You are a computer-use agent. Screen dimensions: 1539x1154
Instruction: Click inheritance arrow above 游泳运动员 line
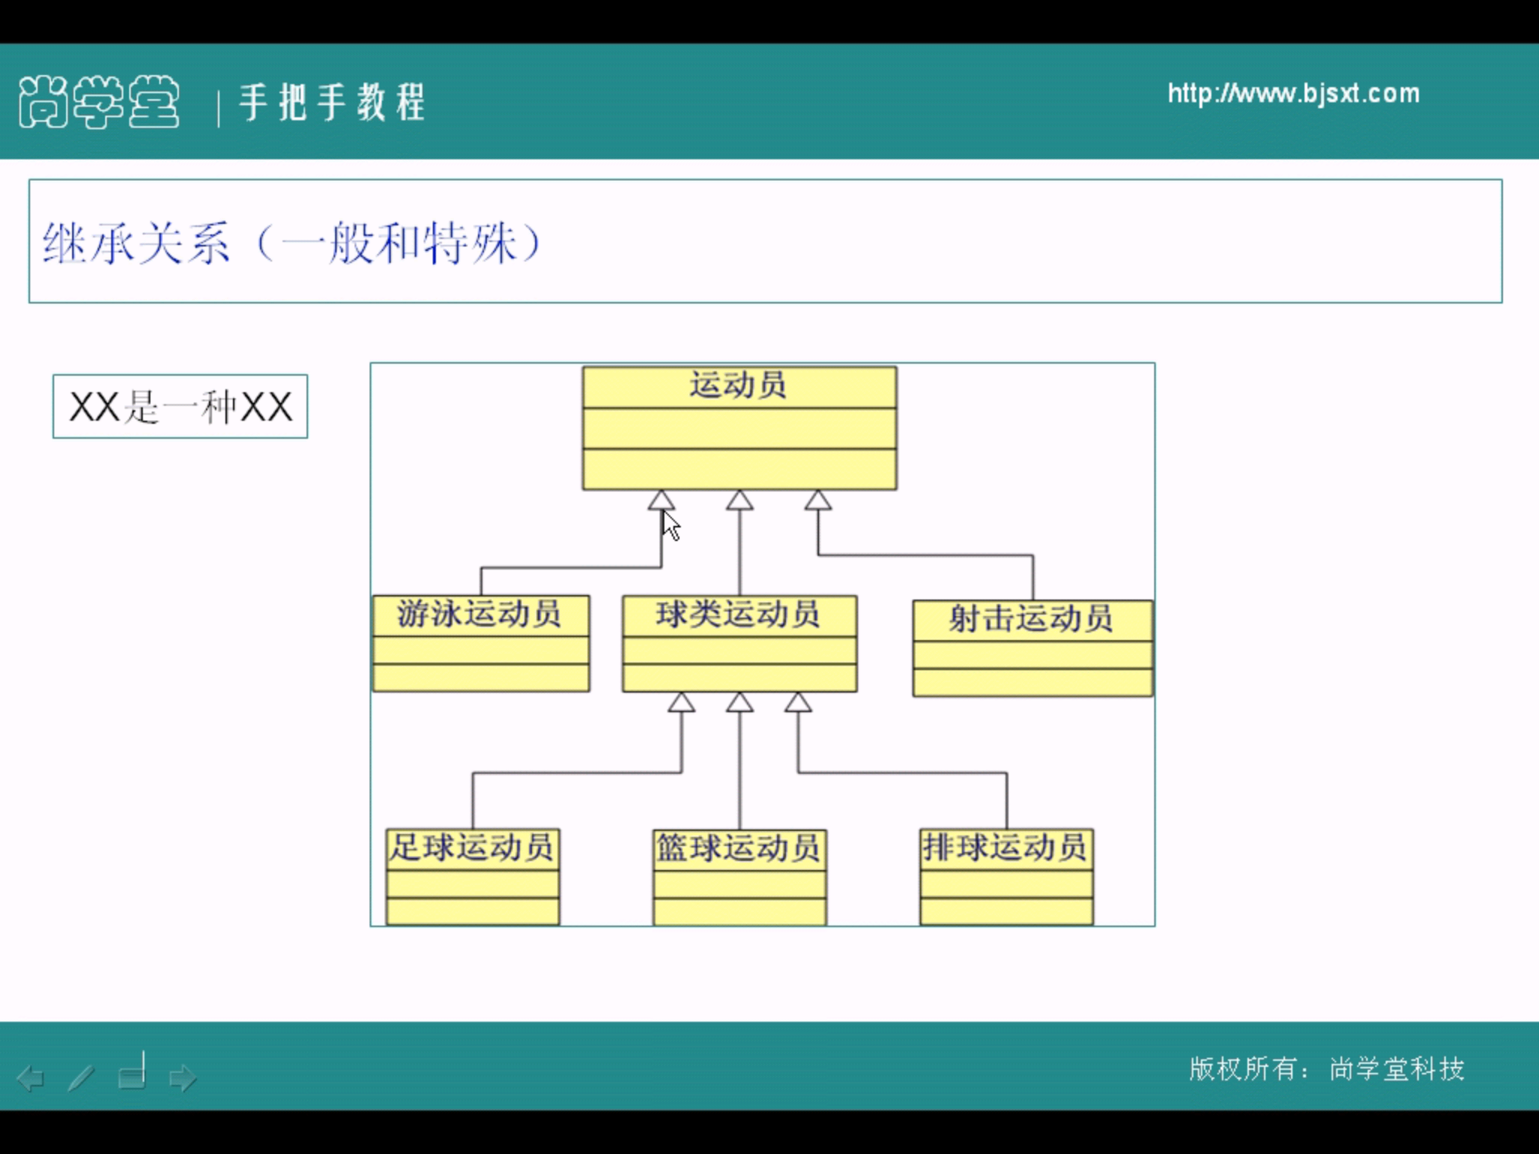[661, 500]
